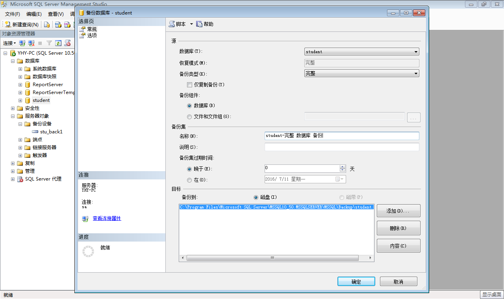Click the grey Stop square icon

(40, 43)
